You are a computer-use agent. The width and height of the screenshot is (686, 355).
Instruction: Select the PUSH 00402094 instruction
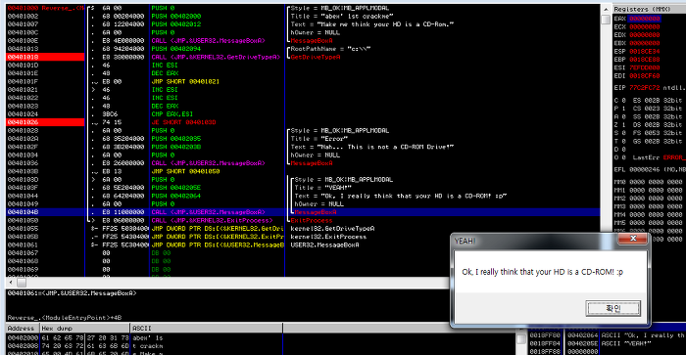tap(176, 49)
